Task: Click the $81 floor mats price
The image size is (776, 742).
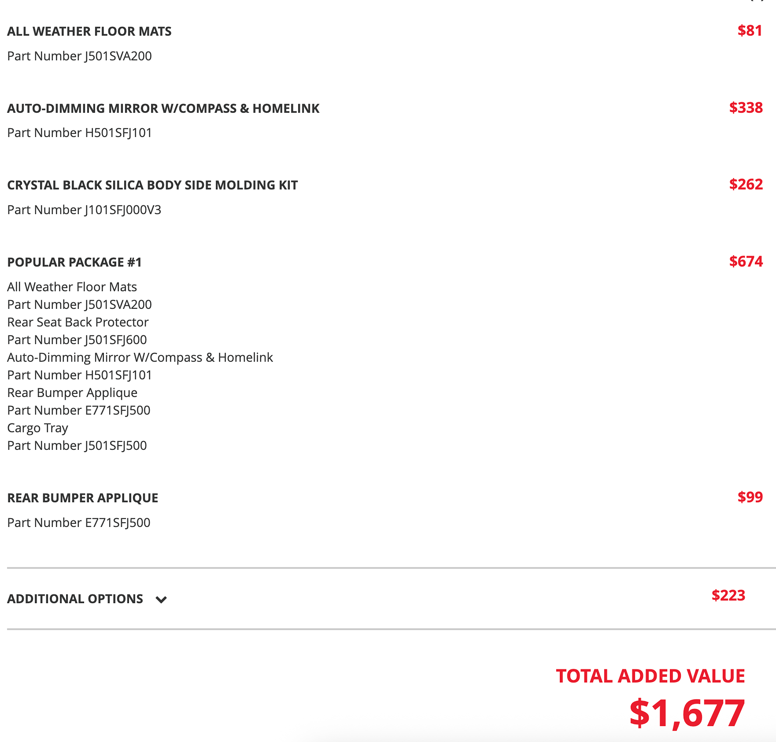Action: 750,30
